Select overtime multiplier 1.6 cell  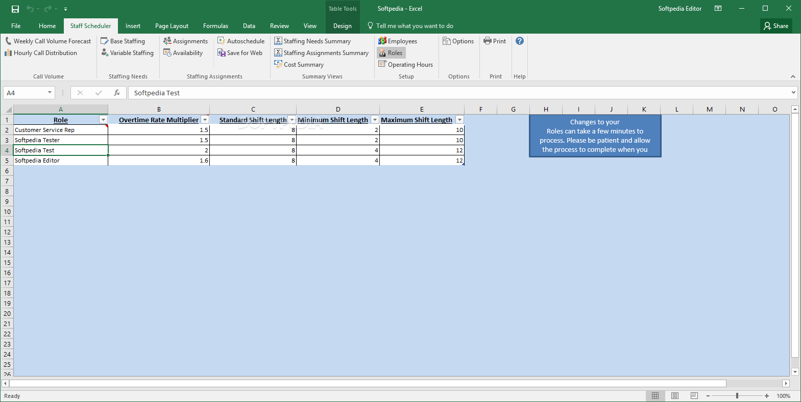click(159, 160)
